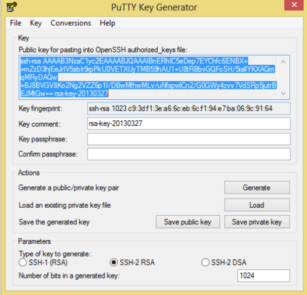Click the 'Key fingerprint:' label
This screenshot has width=307, height=295.
click(x=41, y=109)
